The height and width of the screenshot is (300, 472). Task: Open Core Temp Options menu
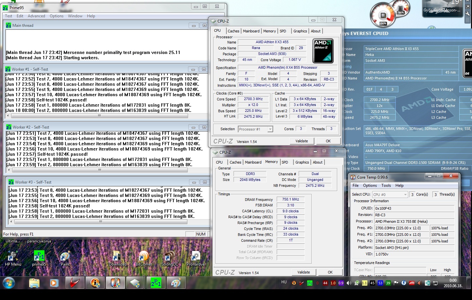(370, 185)
